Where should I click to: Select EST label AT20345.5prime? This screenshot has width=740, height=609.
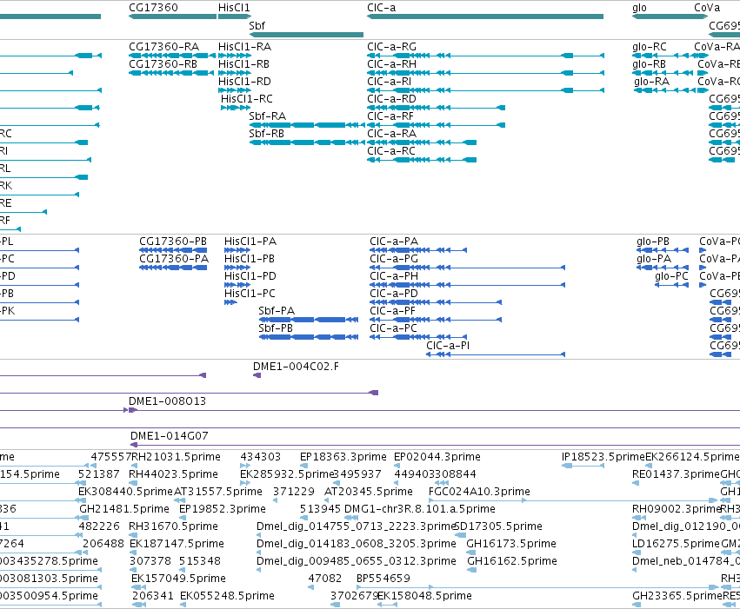pos(369,492)
